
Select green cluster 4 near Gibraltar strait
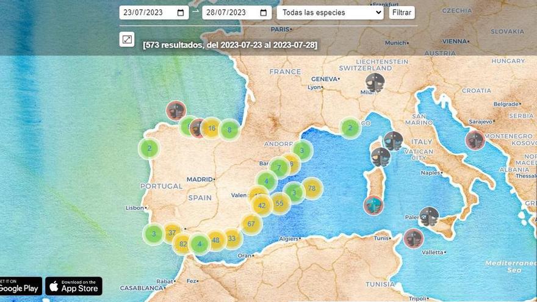click(x=200, y=244)
